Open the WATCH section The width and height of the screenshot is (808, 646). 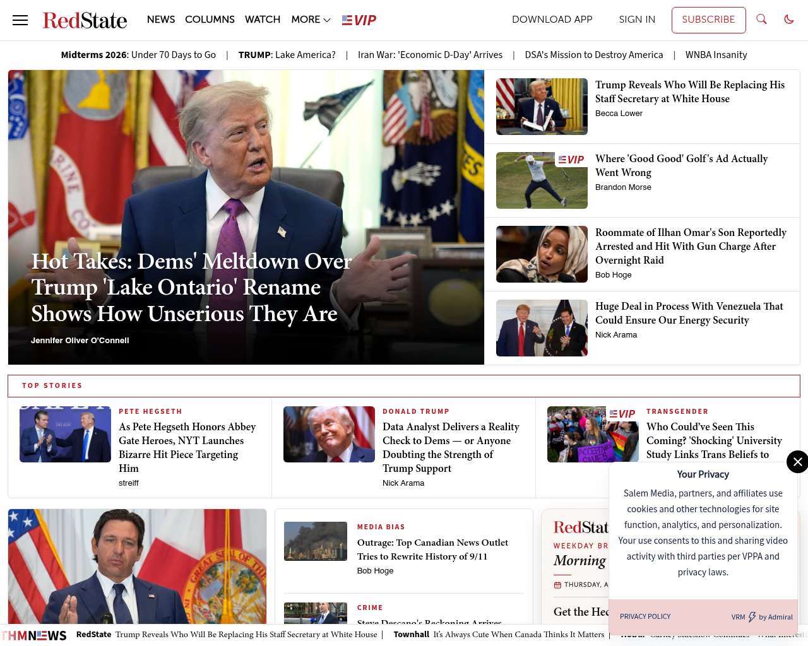[x=263, y=20]
